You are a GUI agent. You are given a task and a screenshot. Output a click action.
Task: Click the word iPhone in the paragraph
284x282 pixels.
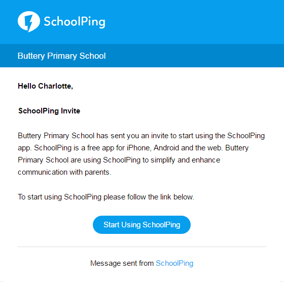click(x=138, y=148)
